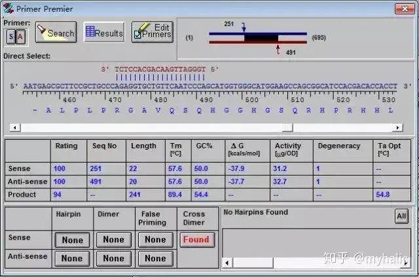This screenshot has height=277, width=419.
Task: Click the sequence scrollbar right arrow
Action: [397, 127]
